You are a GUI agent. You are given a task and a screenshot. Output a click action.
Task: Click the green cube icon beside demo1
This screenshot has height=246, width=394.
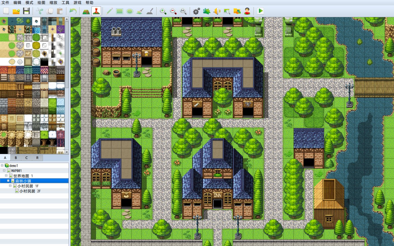[x=7, y=166]
